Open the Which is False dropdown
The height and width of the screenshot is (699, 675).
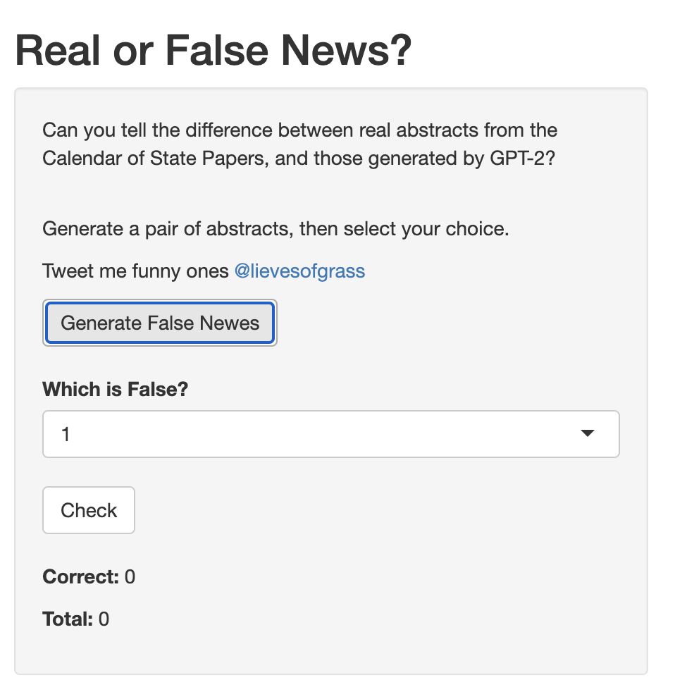[331, 434]
